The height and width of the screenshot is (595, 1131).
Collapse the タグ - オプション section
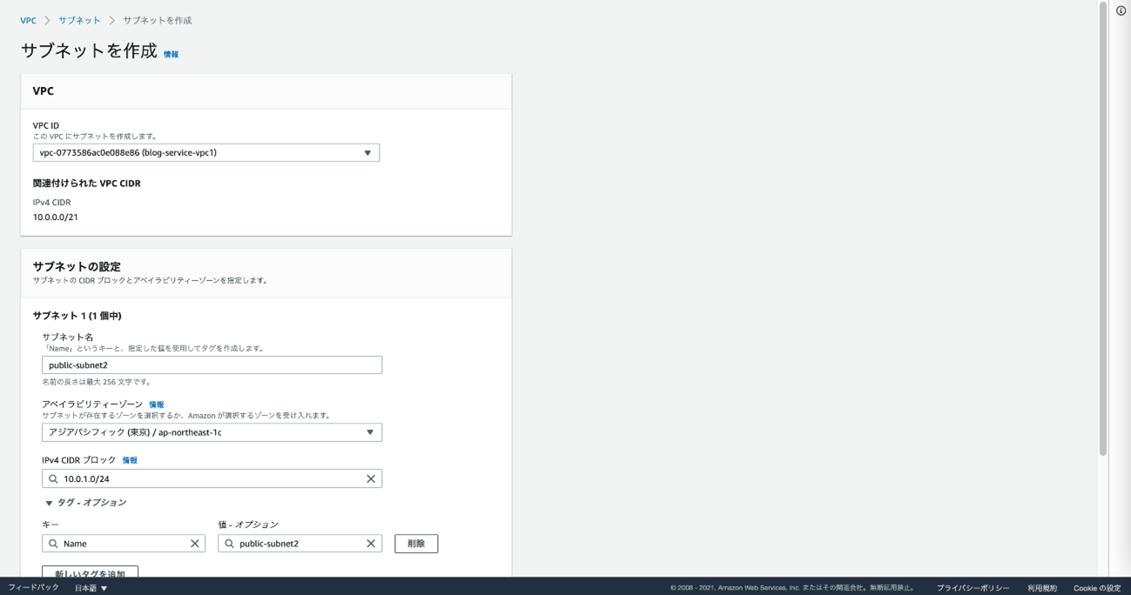50,503
